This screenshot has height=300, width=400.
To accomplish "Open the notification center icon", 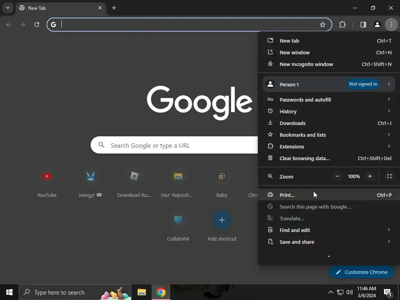I will pos(387,293).
